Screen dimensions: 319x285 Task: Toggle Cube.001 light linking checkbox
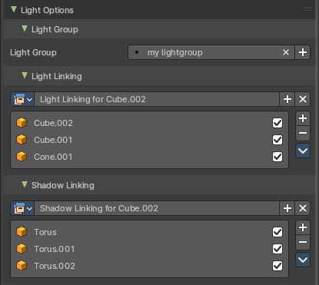pos(277,140)
